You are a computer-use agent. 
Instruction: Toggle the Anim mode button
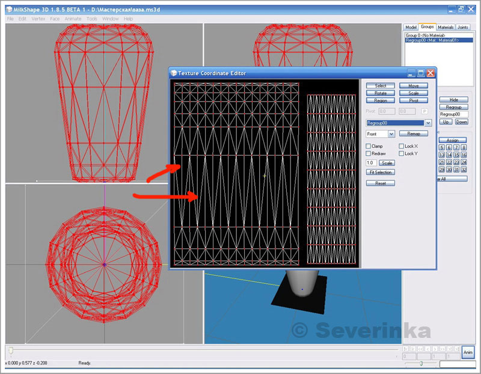(x=468, y=352)
